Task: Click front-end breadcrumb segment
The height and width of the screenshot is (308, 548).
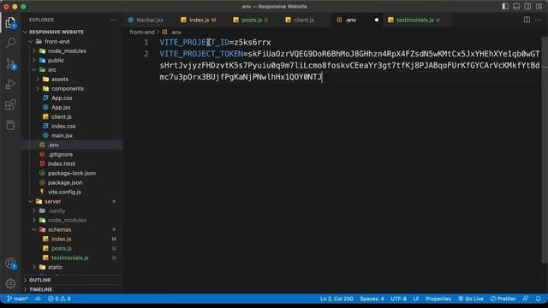Action: pyautogui.click(x=142, y=32)
